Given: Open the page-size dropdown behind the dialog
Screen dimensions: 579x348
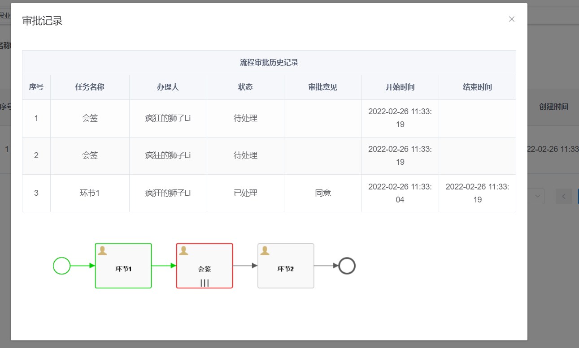Looking at the screenshot, I should click(x=537, y=196).
